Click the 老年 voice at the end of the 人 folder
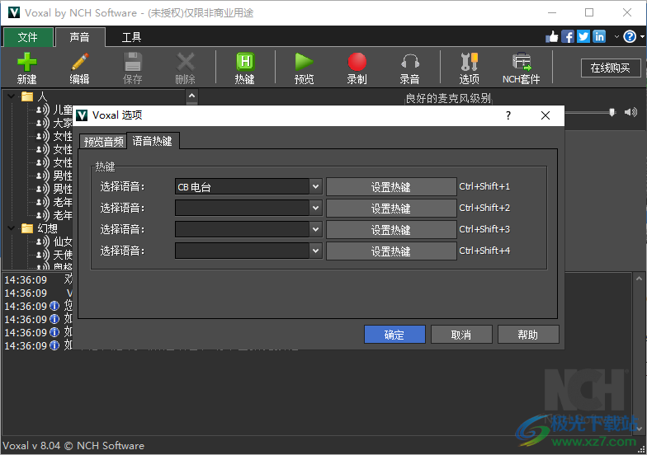The width and height of the screenshot is (647, 455). pos(63,215)
